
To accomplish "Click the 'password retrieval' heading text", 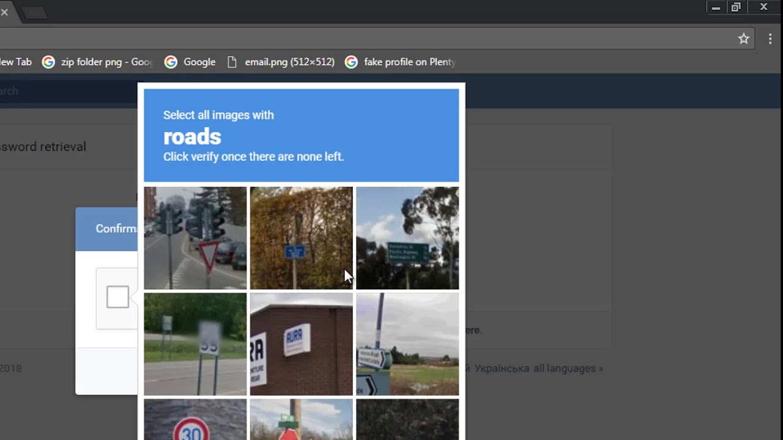I will 43,147.
